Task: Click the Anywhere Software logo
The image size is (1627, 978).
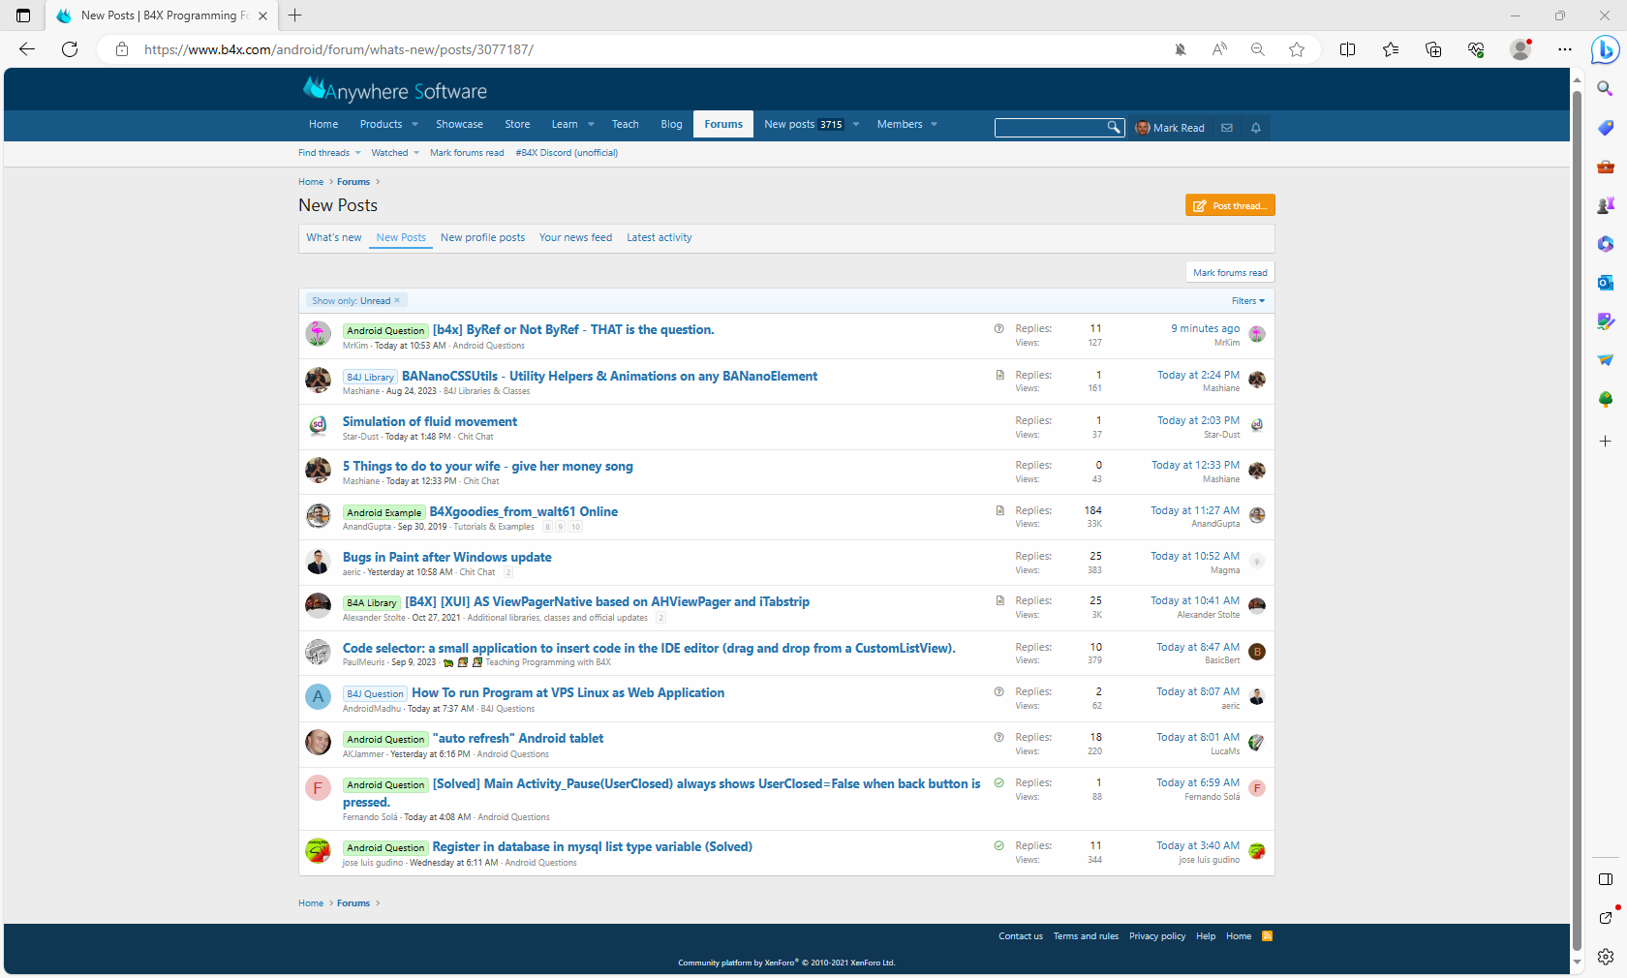Action: [x=395, y=90]
